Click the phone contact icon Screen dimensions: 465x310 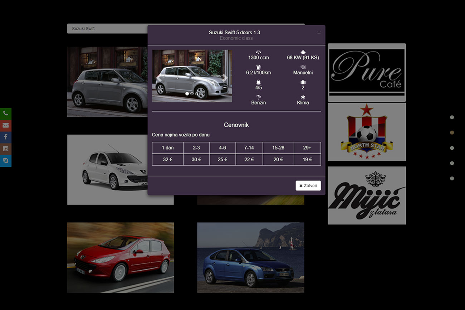click(x=5, y=113)
